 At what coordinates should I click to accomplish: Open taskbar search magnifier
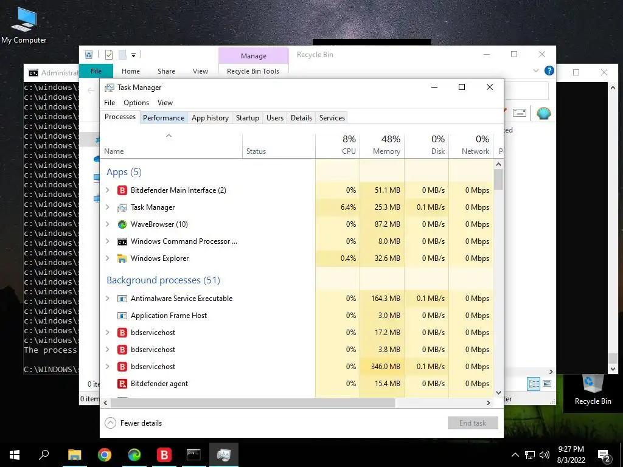pos(44,455)
